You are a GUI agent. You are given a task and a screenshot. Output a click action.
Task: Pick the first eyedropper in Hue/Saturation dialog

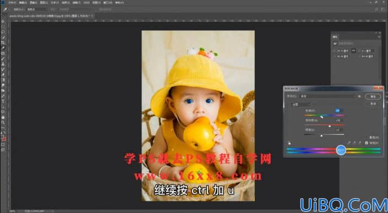pyautogui.click(x=349, y=143)
